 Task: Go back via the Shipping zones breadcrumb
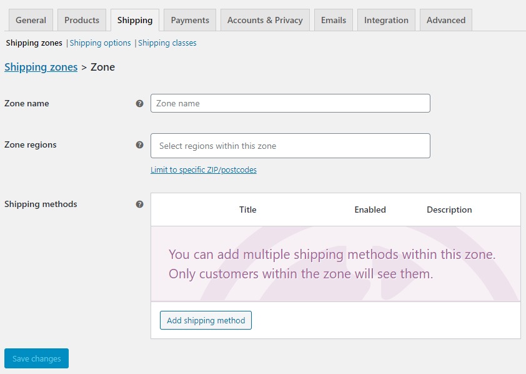click(41, 67)
